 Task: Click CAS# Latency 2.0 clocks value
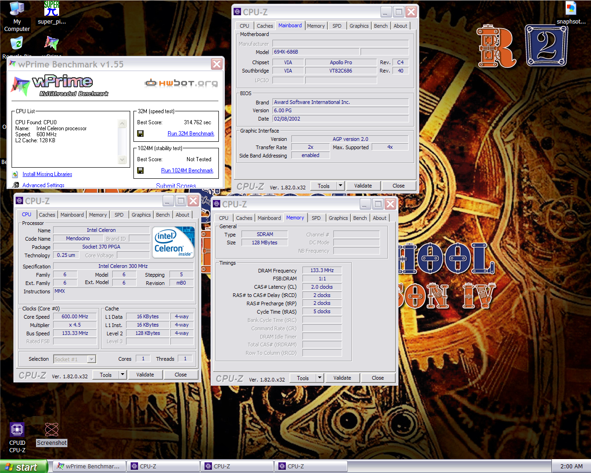tap(322, 287)
